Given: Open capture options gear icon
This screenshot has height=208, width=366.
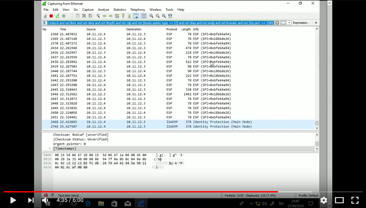Looking at the screenshot, I should point(64,16).
